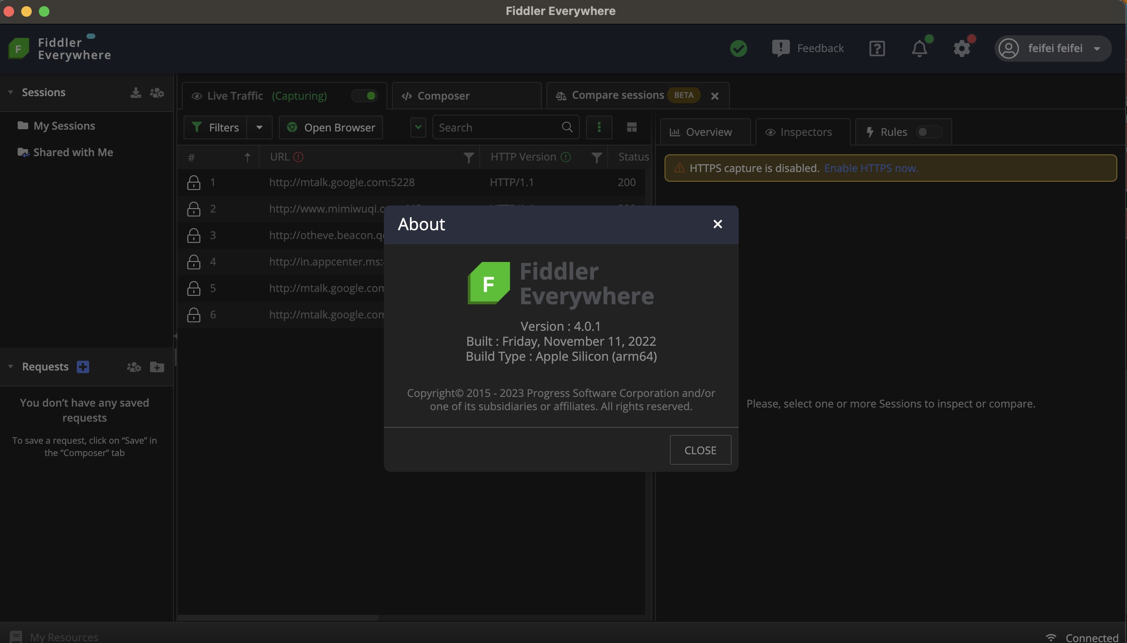Click the new requests folder icon
Image resolution: width=1127 pixels, height=643 pixels.
(157, 366)
